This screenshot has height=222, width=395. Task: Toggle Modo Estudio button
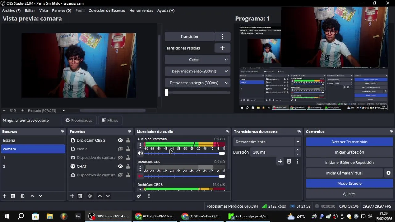349,183
